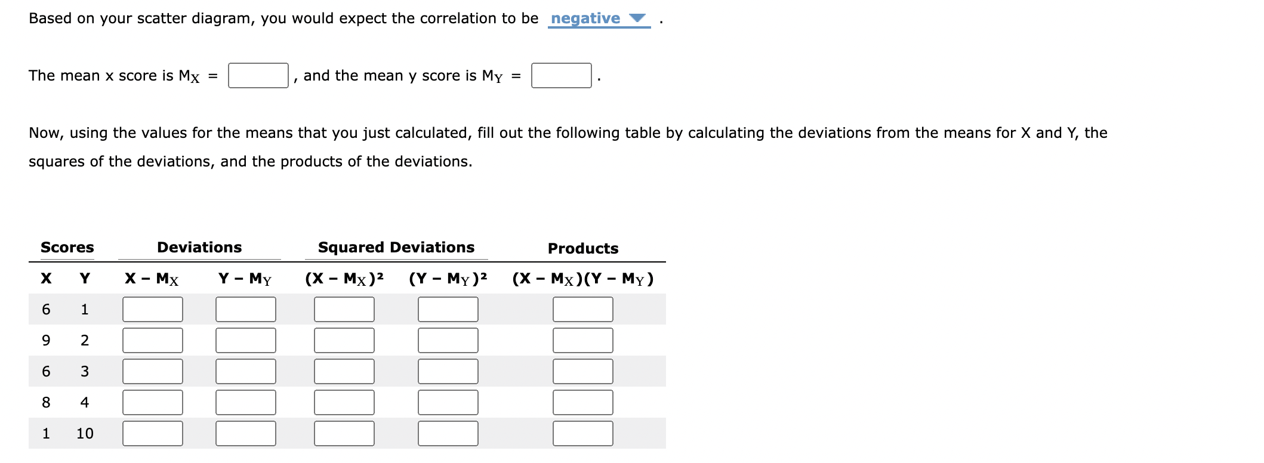This screenshot has height=463, width=1264.
Task: Click the Products box for scores 6 and 1
Action: point(584,309)
